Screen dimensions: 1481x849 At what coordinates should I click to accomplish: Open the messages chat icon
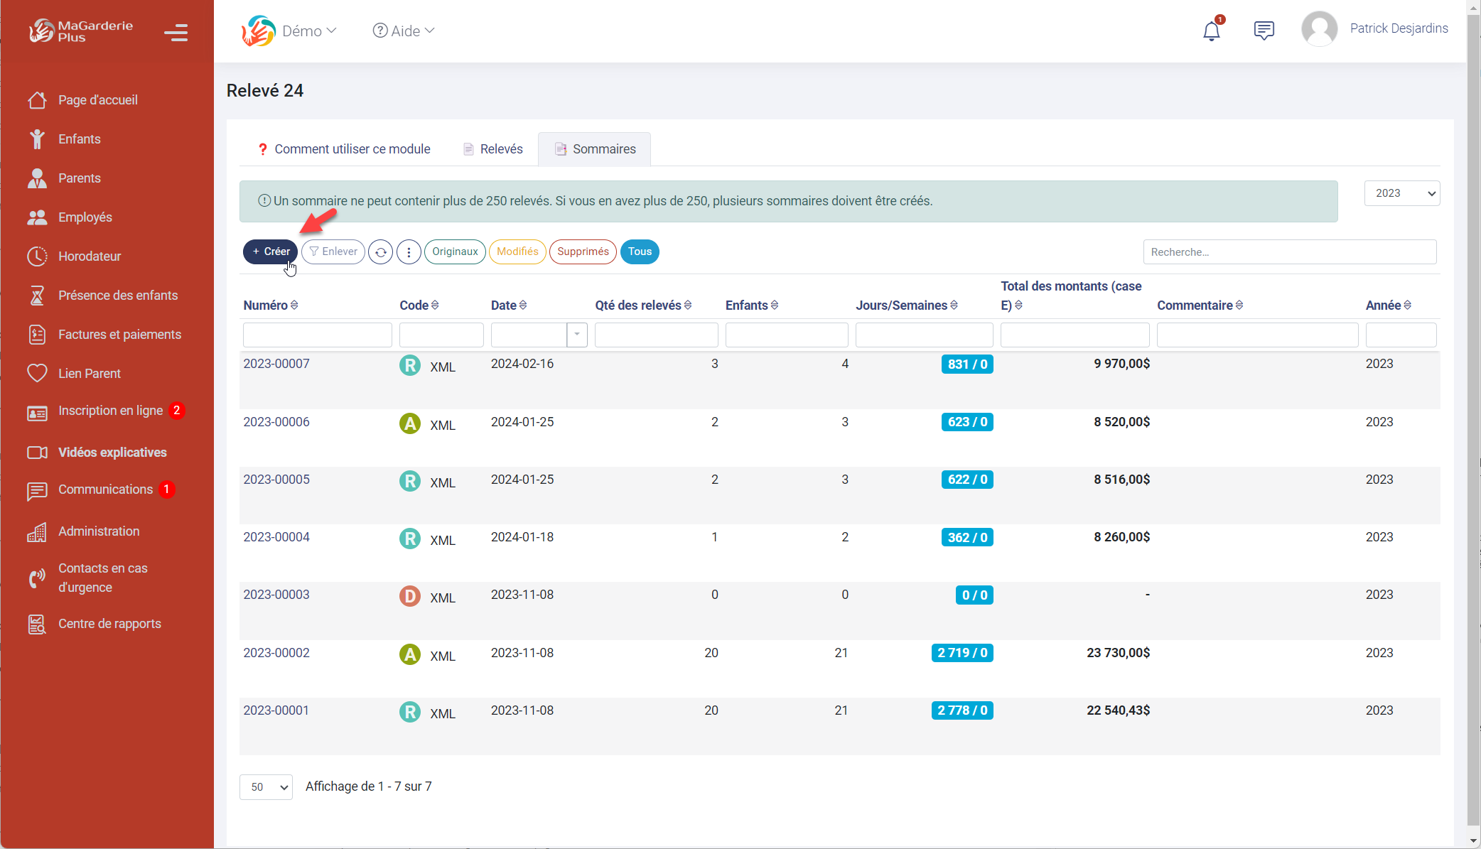point(1264,31)
